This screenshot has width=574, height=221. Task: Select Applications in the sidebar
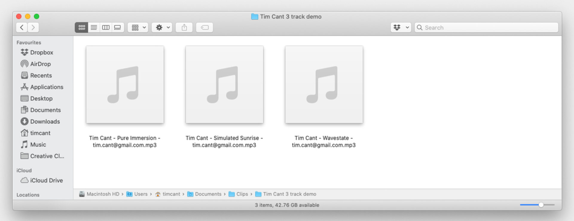(47, 87)
